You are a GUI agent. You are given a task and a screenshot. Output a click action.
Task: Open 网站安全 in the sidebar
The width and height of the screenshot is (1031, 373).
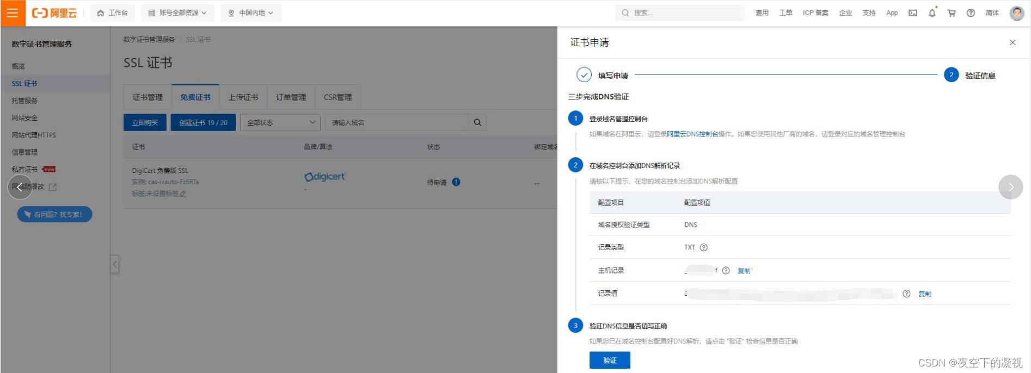(24, 118)
